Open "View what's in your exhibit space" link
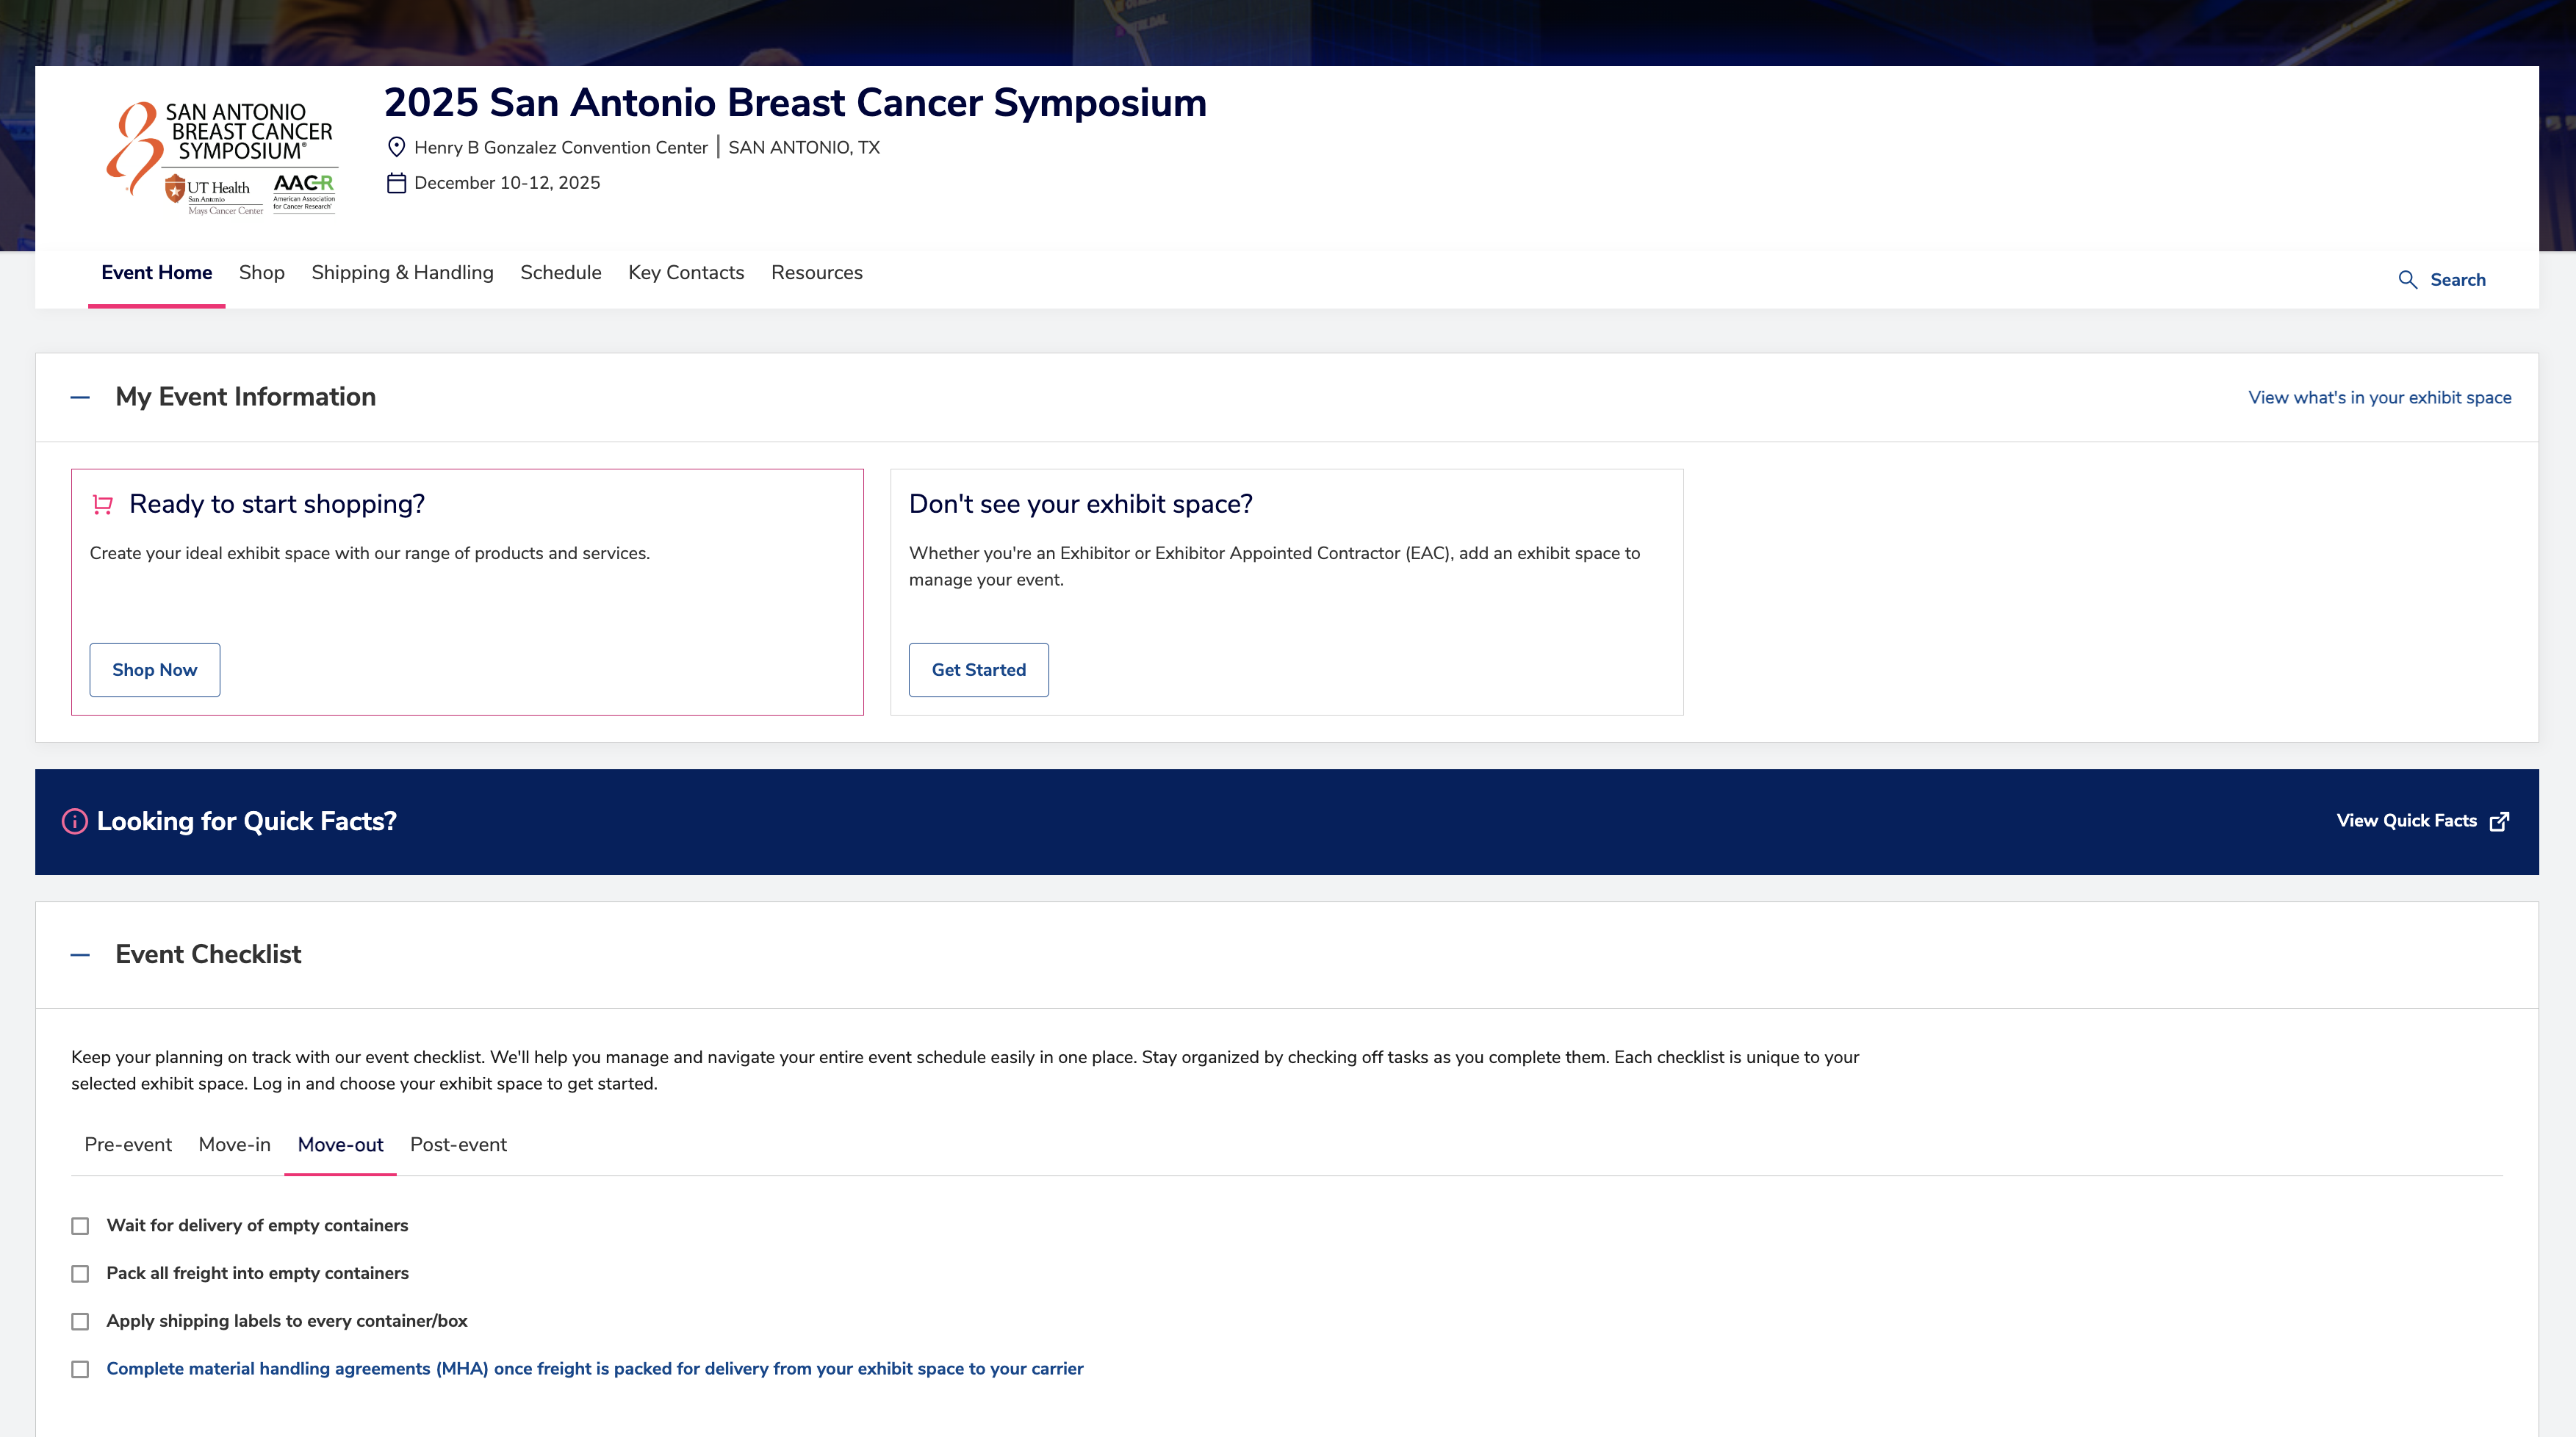This screenshot has height=1437, width=2576. pyautogui.click(x=2380, y=398)
